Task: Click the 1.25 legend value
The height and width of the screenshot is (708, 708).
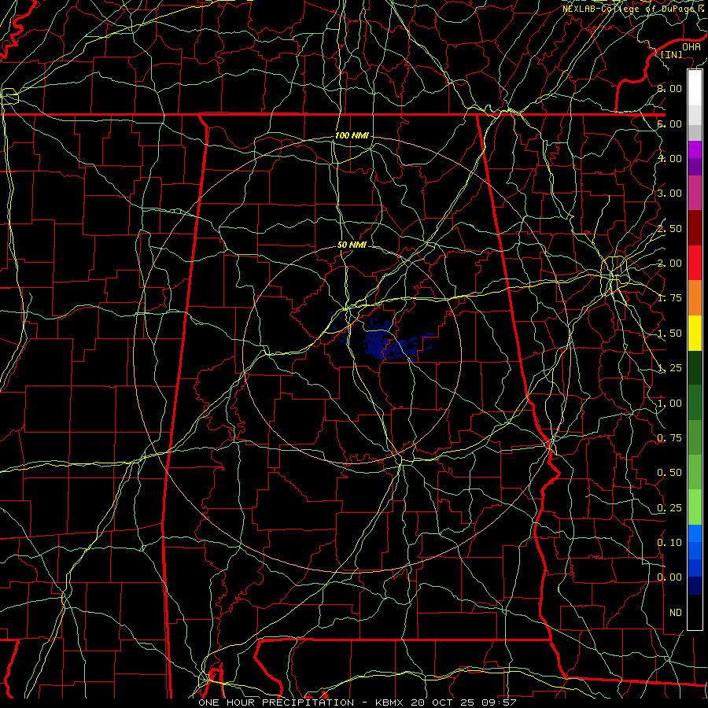Action: (x=669, y=368)
